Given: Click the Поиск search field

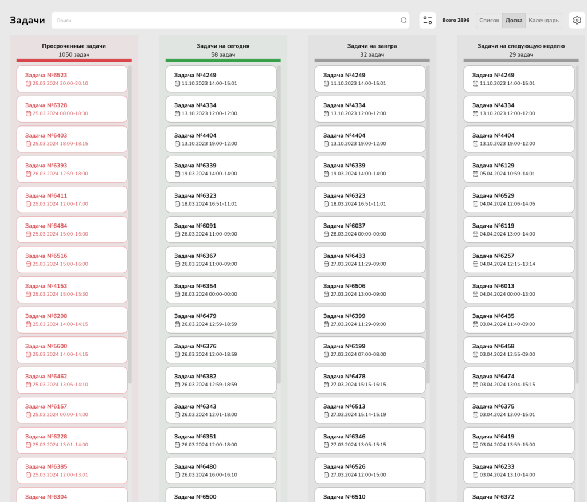Looking at the screenshot, I should click(x=224, y=21).
